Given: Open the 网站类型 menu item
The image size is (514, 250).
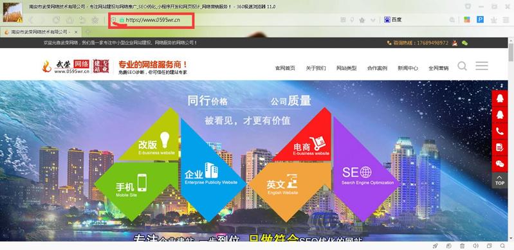Looking at the screenshot, I should coord(347,68).
